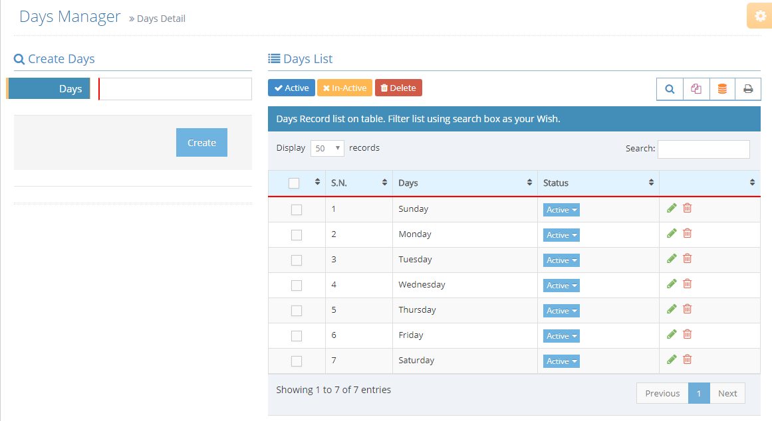Toggle the select-all checkbox in table header

point(294,183)
